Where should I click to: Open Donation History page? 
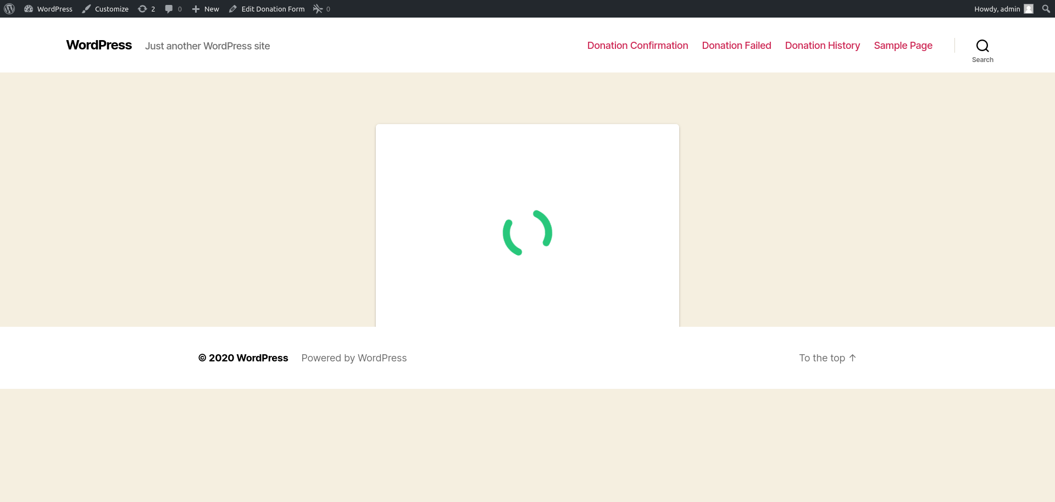pyautogui.click(x=822, y=46)
